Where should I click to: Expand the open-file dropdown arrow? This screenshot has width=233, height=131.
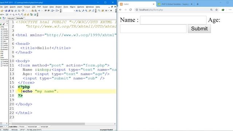(4, 11)
